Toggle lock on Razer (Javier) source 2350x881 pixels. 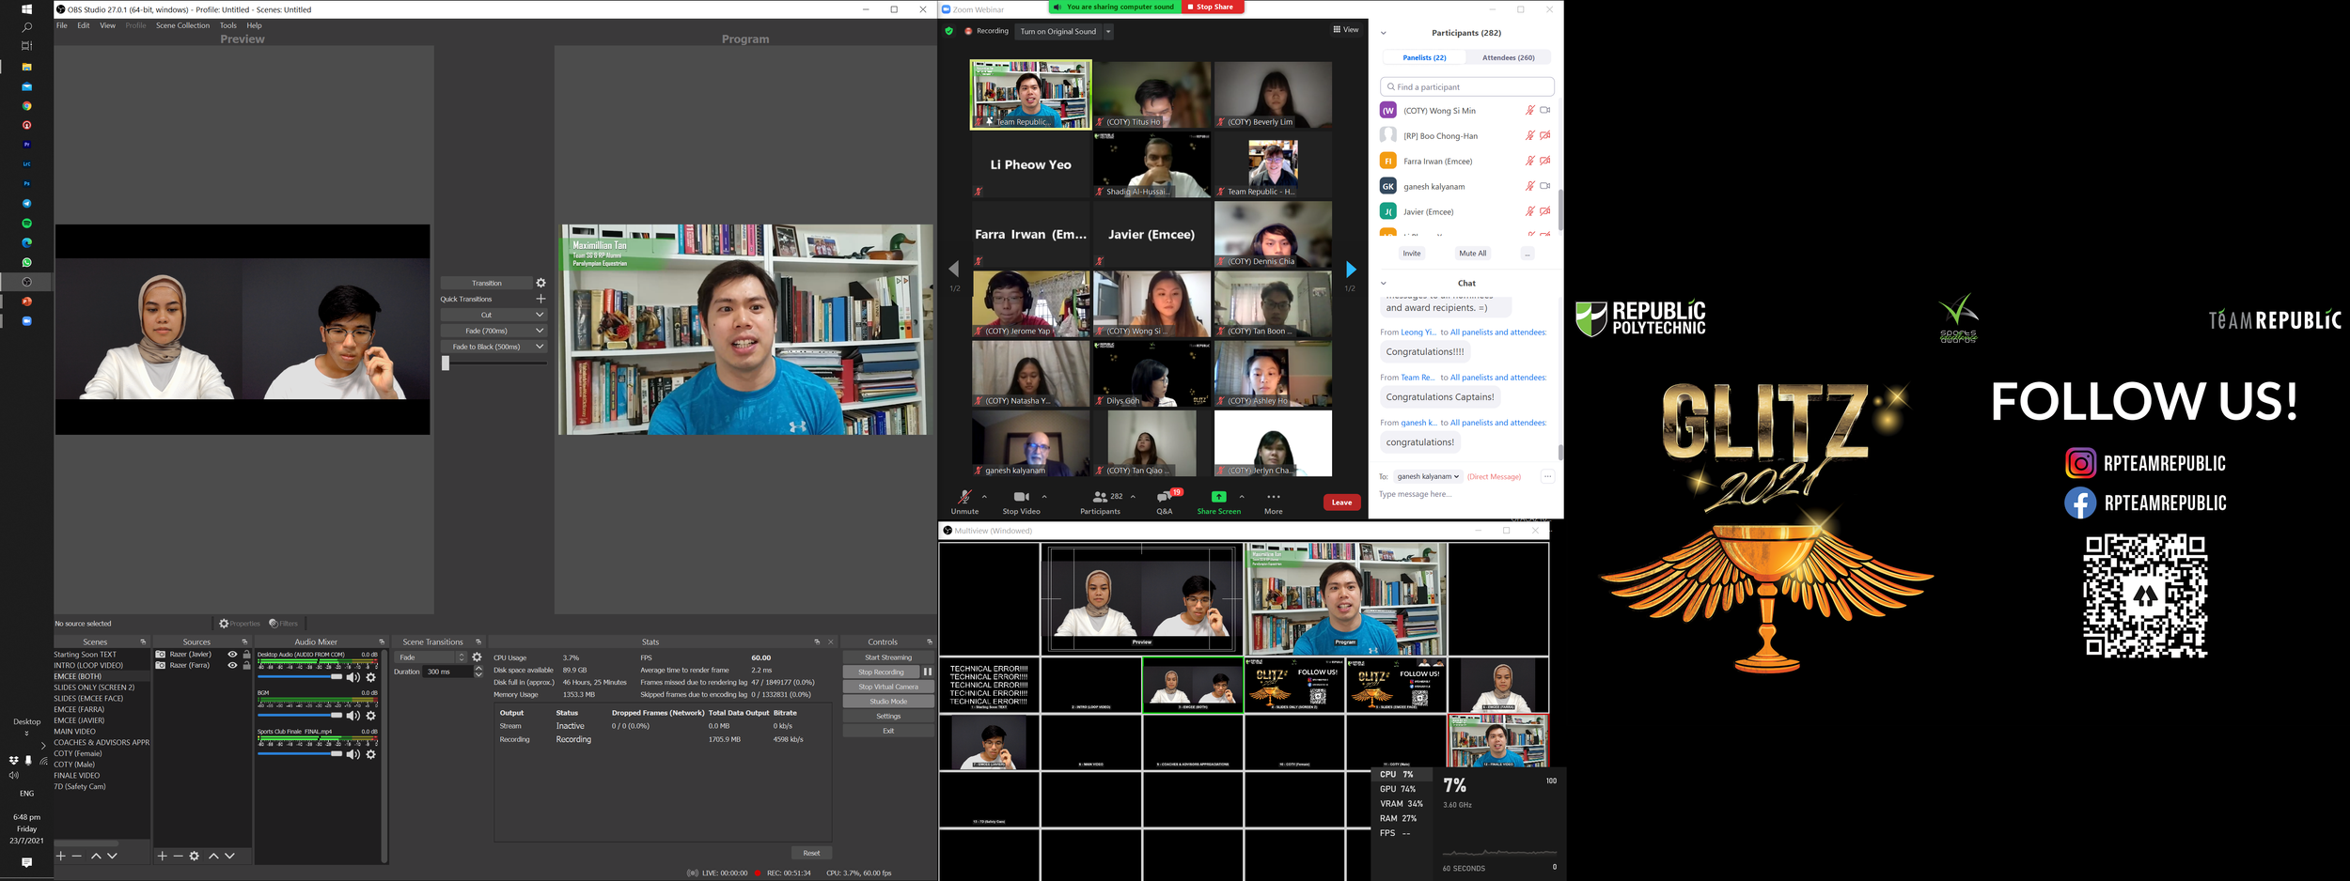247,655
